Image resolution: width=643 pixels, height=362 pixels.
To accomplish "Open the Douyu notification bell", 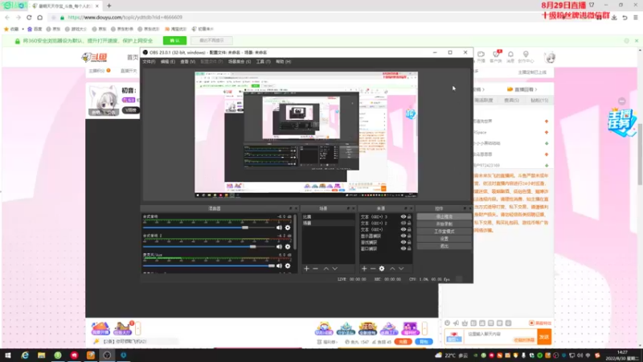I will (x=510, y=54).
